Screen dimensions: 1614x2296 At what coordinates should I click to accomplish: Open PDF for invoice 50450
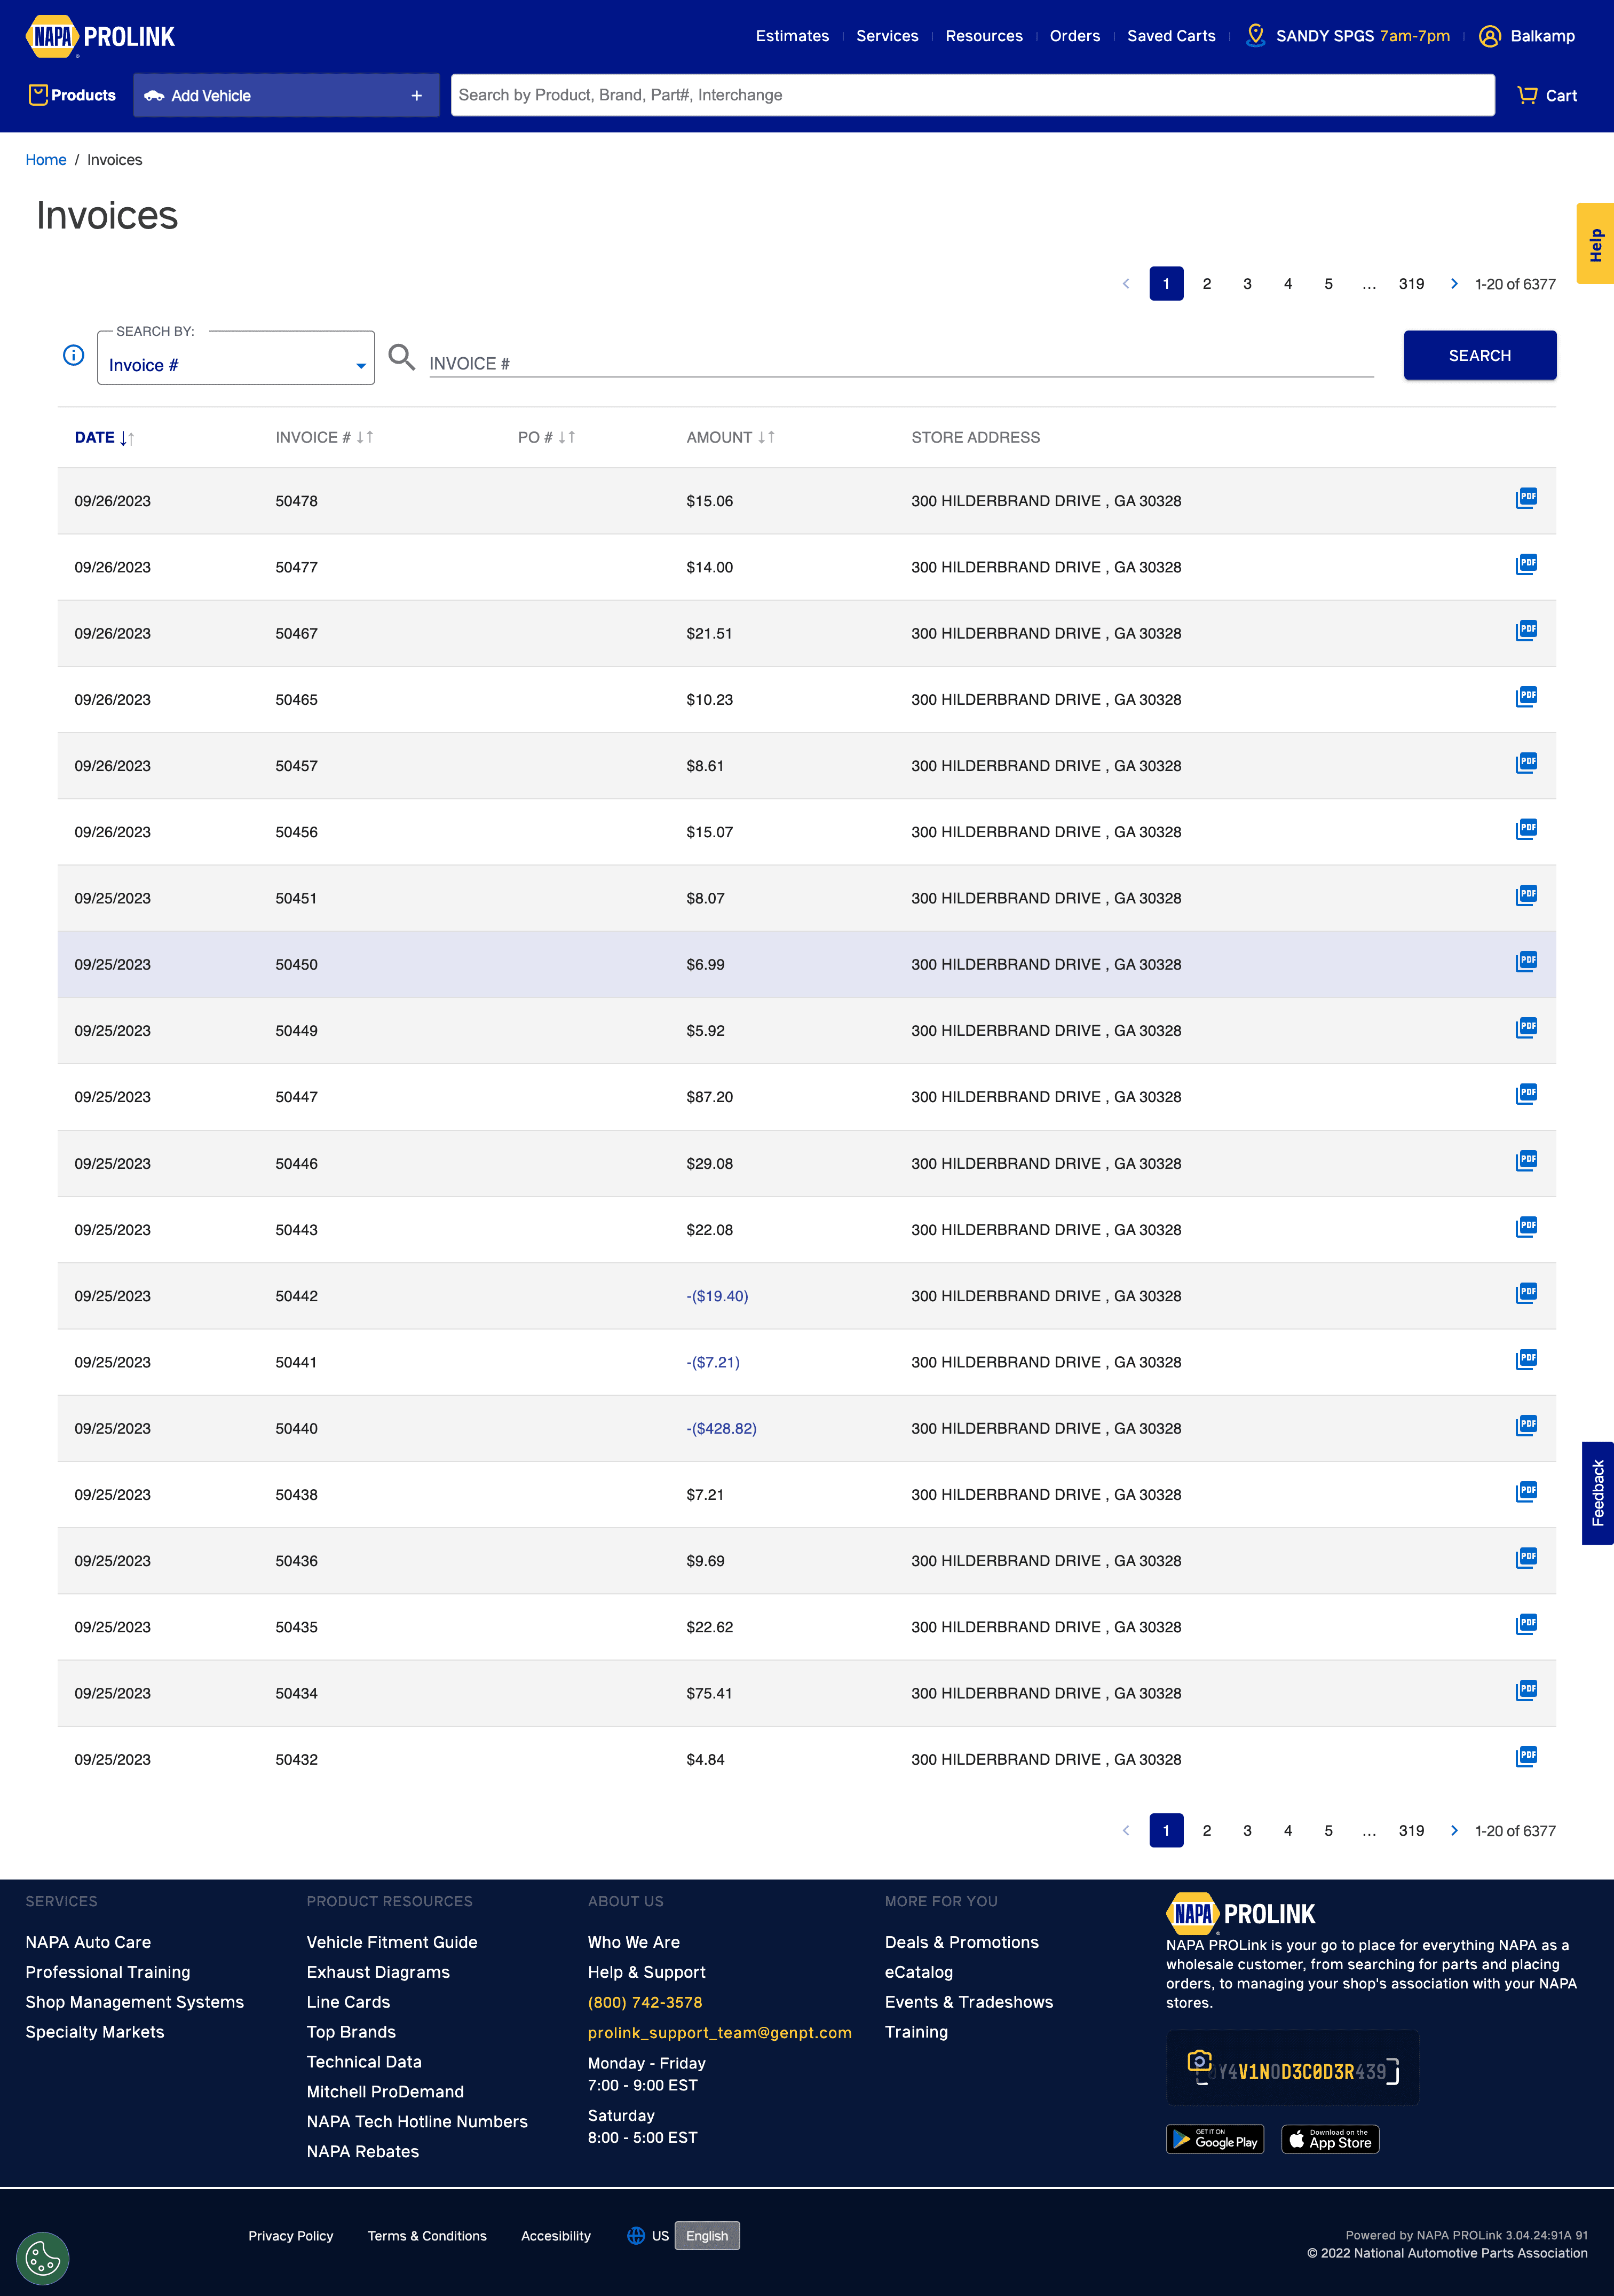(1526, 961)
